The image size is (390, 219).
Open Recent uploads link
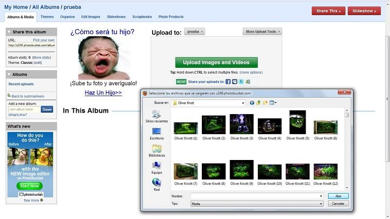(21, 84)
